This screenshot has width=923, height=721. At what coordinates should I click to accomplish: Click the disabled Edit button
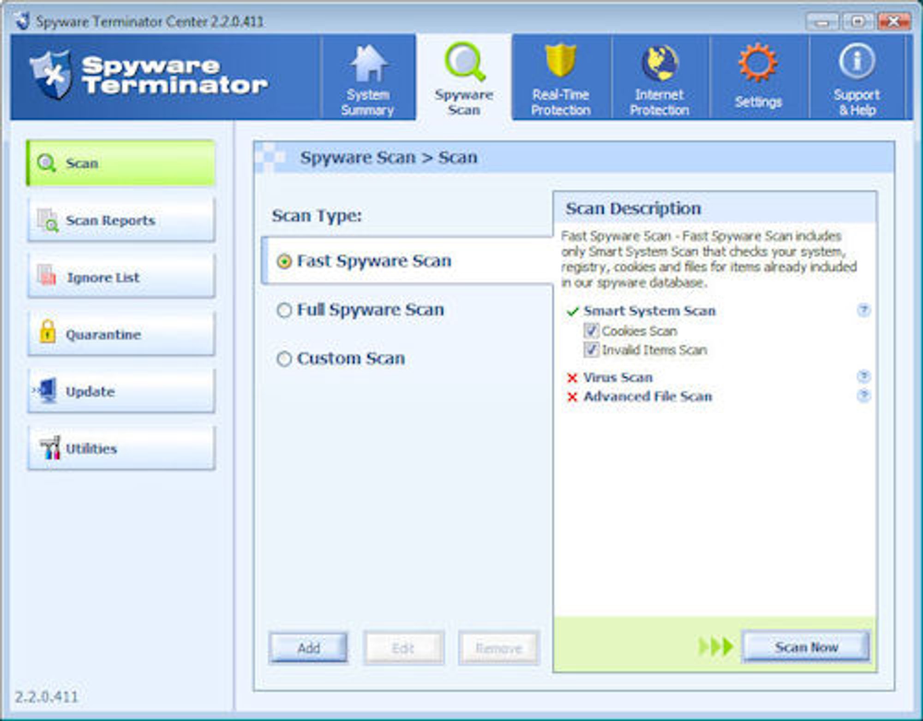click(404, 648)
